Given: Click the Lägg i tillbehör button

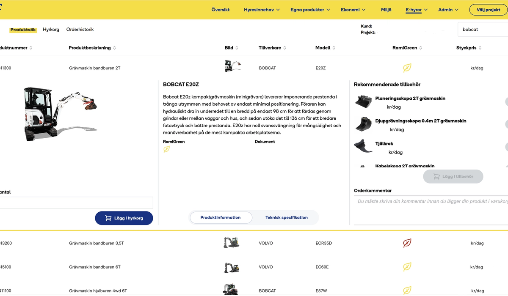Looking at the screenshot, I should coord(453,176).
